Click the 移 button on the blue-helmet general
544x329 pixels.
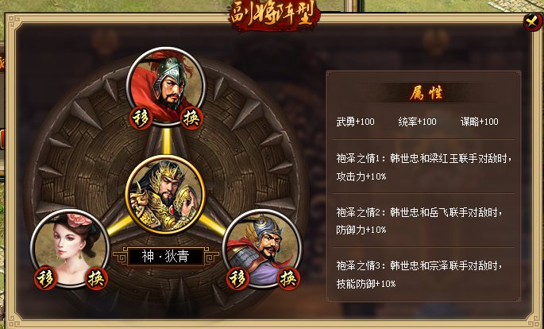click(x=237, y=279)
